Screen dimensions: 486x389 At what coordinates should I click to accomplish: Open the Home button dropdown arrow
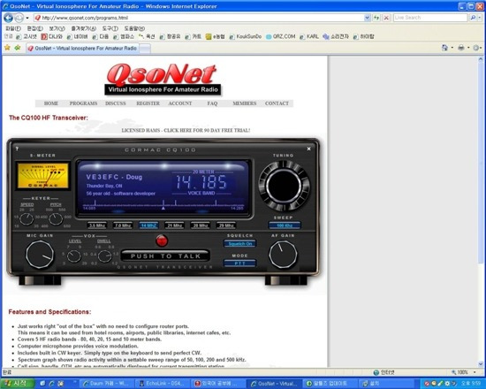452,48
